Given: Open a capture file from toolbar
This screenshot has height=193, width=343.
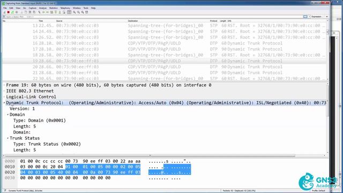Looking at the screenshot, I should coord(21,12).
